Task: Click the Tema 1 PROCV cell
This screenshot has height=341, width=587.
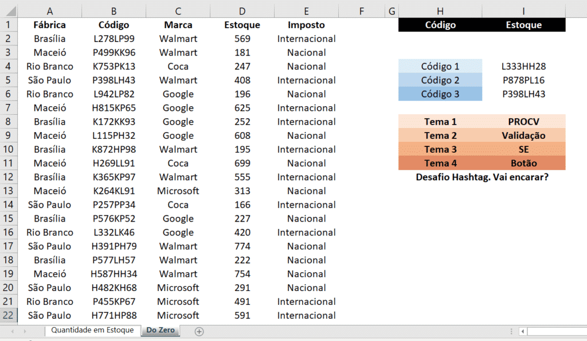Action: click(x=523, y=121)
